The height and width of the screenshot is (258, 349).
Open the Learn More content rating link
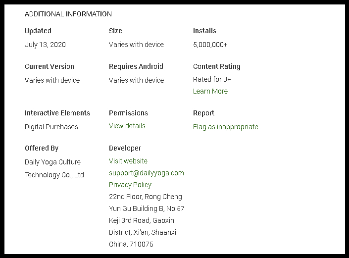tap(210, 91)
